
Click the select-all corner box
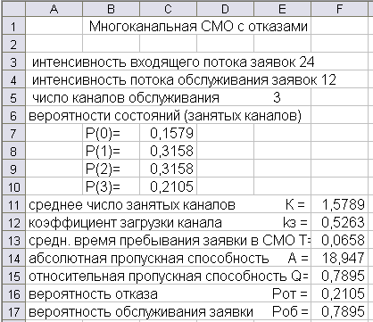click(x=13, y=10)
